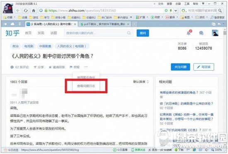Click the 100% zoom control in status bar
The height and width of the screenshot is (154, 228).
(216, 150)
